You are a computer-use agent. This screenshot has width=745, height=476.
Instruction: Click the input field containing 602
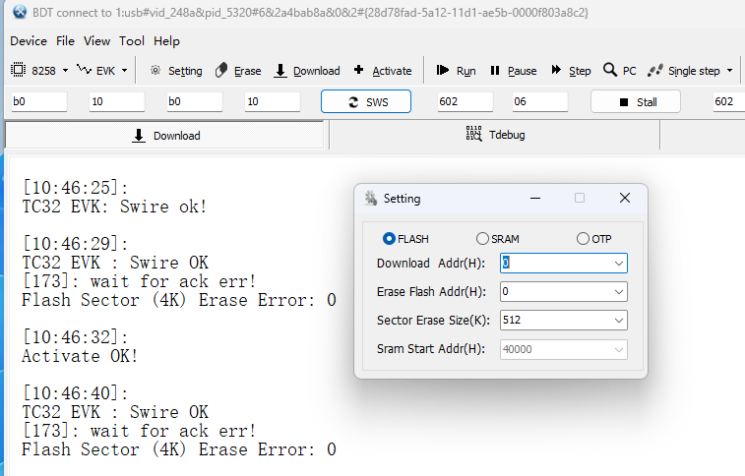click(x=465, y=102)
